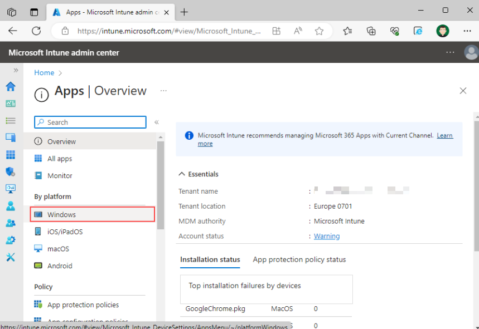Open Intune header ellipsis menu
Image resolution: width=479 pixels, height=329 pixels.
[x=451, y=52]
